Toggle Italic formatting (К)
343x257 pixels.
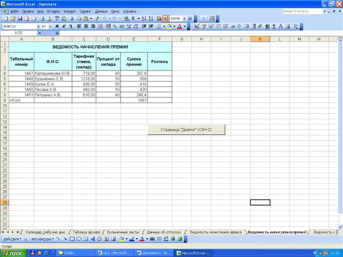(x=64, y=26)
